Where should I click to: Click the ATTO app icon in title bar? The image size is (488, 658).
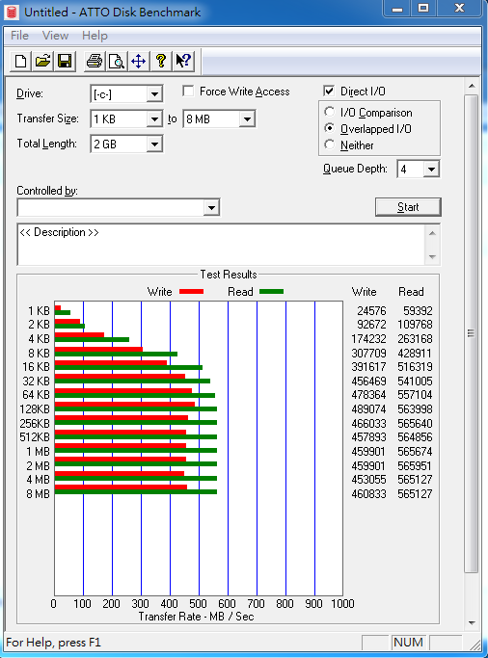[x=12, y=13]
